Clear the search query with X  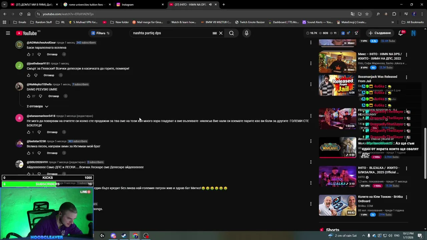click(221, 33)
